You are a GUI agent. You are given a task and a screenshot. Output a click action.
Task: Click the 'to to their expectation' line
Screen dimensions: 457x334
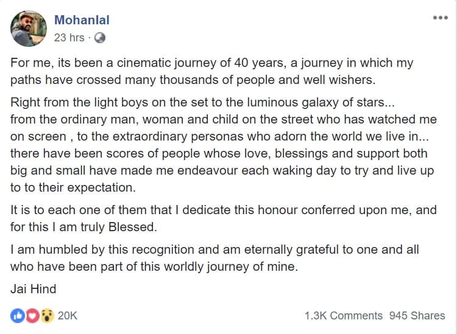(x=73, y=187)
